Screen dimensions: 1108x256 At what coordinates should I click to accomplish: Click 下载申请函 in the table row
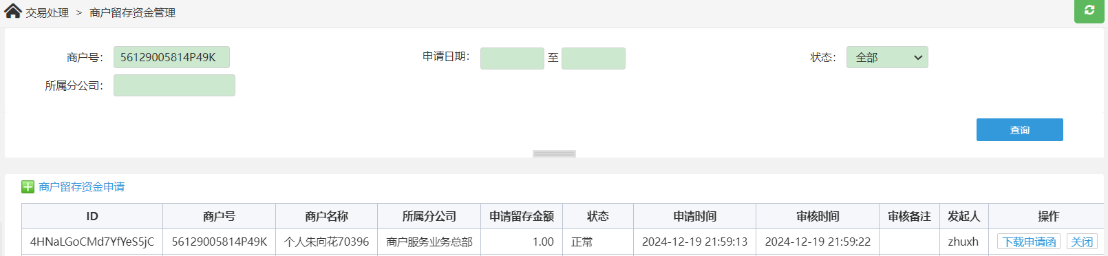(x=1029, y=242)
